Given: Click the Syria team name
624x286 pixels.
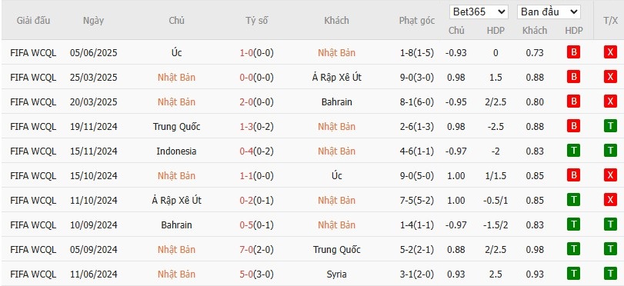Looking at the screenshot, I should [x=337, y=274].
